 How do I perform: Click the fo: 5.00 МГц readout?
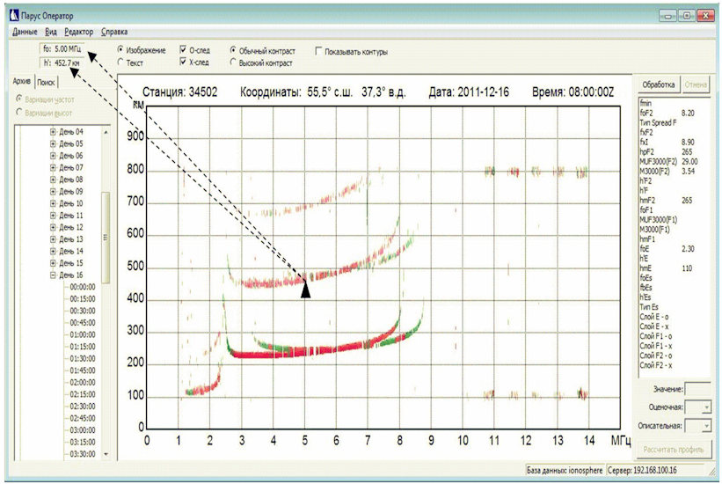[x=62, y=49]
